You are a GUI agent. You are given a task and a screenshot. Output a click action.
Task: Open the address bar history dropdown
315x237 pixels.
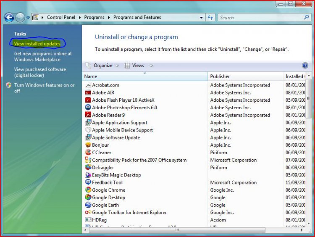pyautogui.click(x=201, y=18)
